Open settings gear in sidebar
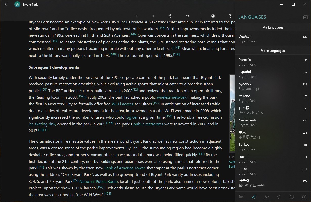The image size is (311, 202). (x=304, y=197)
